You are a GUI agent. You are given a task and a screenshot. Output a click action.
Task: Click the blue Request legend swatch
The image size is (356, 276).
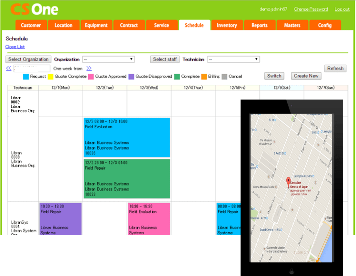(x=26, y=77)
